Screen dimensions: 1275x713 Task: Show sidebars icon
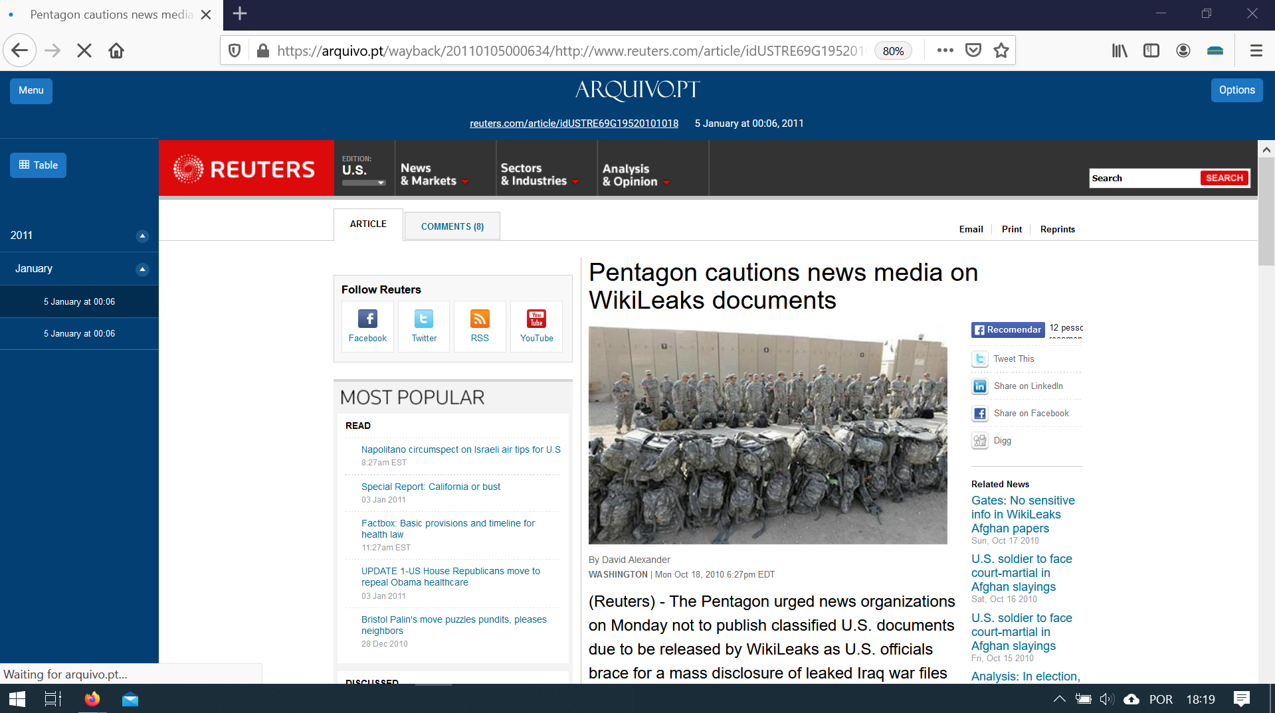tap(1151, 50)
